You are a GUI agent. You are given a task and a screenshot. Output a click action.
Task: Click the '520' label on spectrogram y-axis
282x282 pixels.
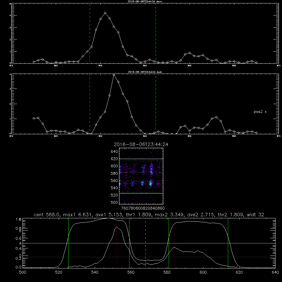coord(114,195)
